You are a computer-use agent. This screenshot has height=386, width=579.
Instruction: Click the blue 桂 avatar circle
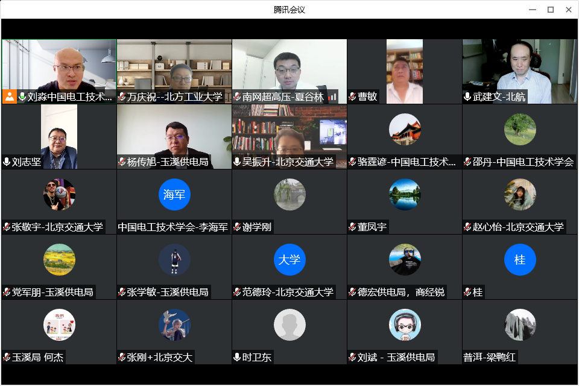tap(520, 259)
